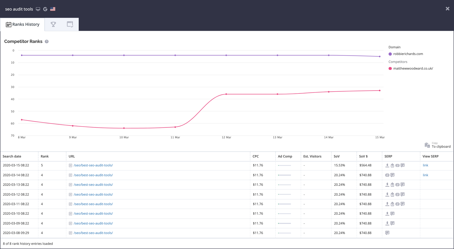Click the lone SERP speech bubble icon for 2020-03-08
The image size is (454, 249).
coord(387,233)
